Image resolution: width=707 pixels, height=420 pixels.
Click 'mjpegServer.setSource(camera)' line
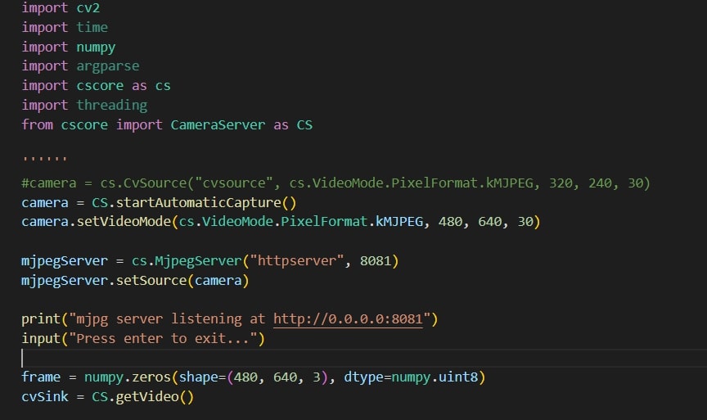coord(135,281)
